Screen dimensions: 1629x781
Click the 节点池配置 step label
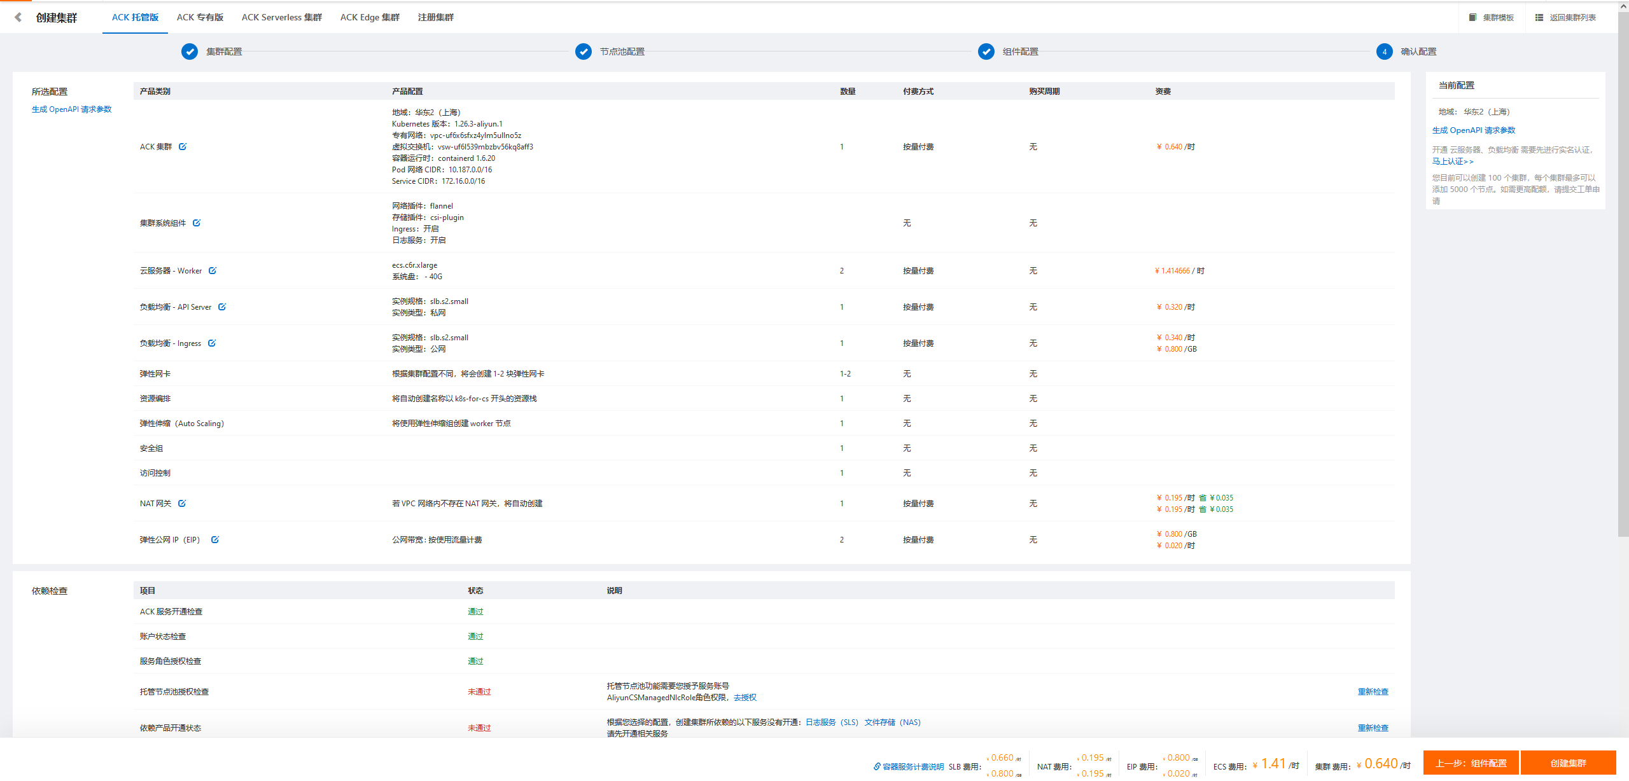pyautogui.click(x=622, y=52)
